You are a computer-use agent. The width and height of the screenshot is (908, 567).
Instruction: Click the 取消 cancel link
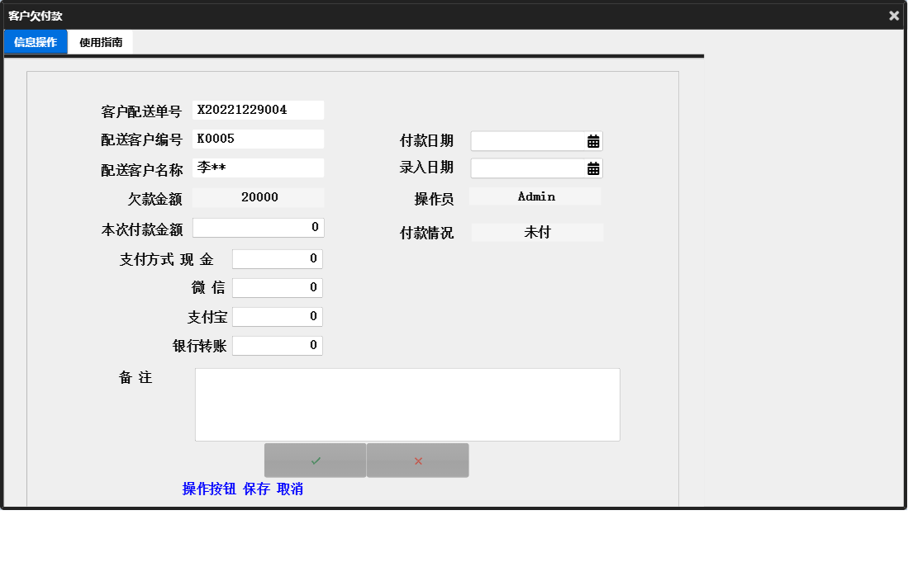pos(288,489)
